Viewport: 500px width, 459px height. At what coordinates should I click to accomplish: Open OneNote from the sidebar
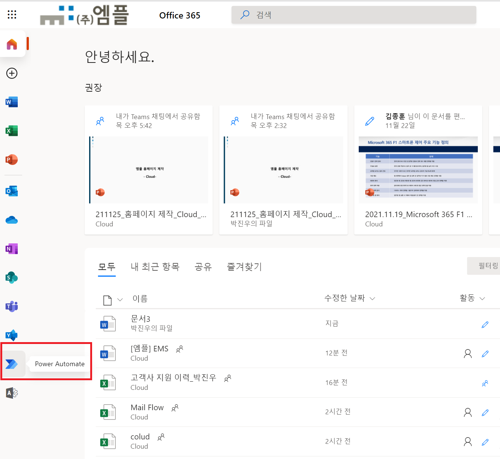tap(12, 249)
